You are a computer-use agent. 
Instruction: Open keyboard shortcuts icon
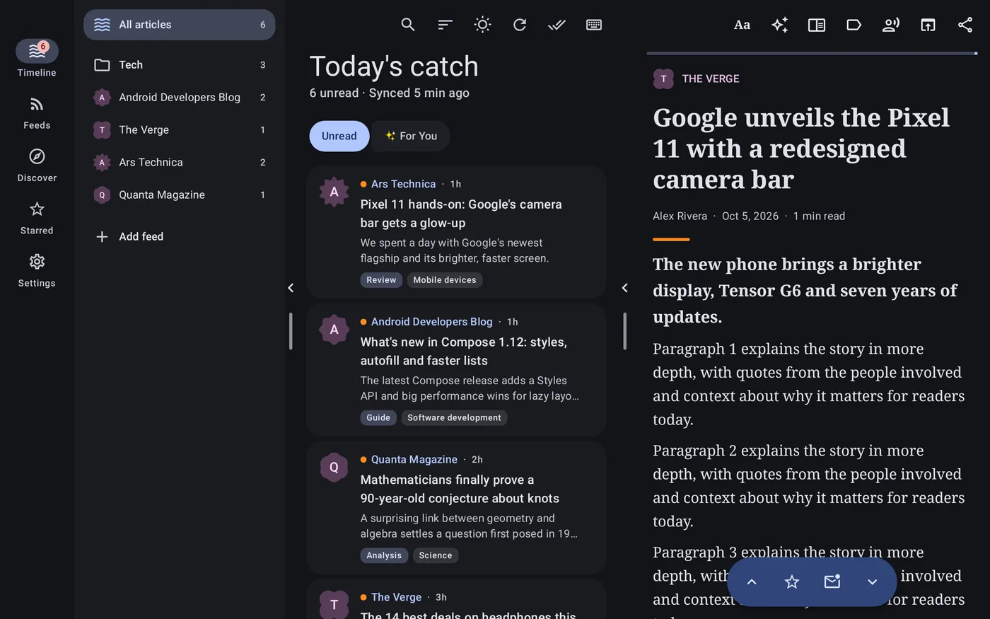point(594,25)
